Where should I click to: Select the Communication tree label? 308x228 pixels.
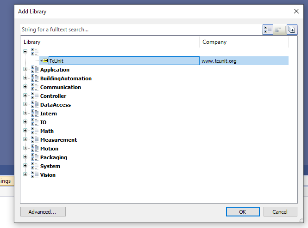click(x=61, y=87)
